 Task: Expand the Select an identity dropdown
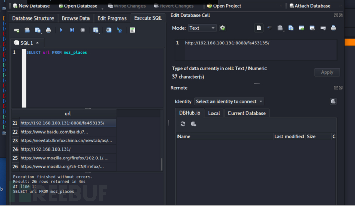point(229,102)
